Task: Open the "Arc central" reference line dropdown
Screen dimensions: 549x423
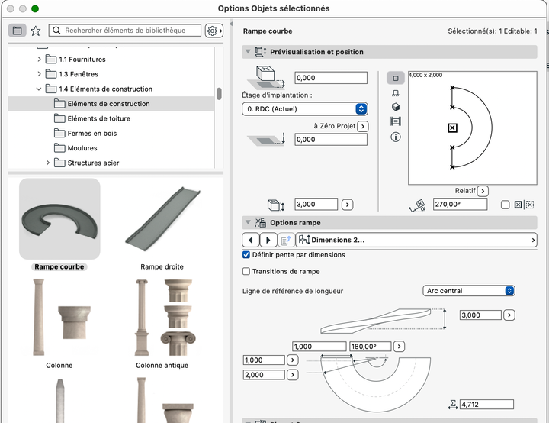Action: [x=469, y=291]
